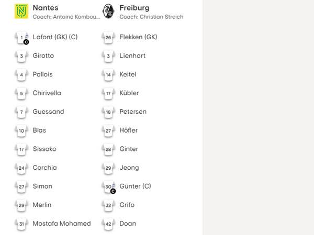Click Lafont's number 1 captain shirt icon

[21, 38]
